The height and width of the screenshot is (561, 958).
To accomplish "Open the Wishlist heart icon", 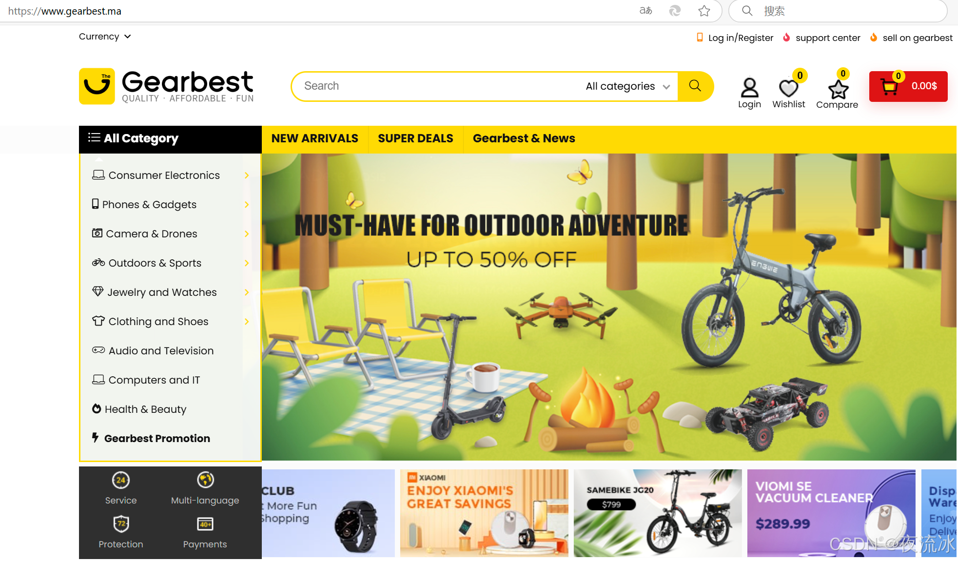I will (x=788, y=88).
